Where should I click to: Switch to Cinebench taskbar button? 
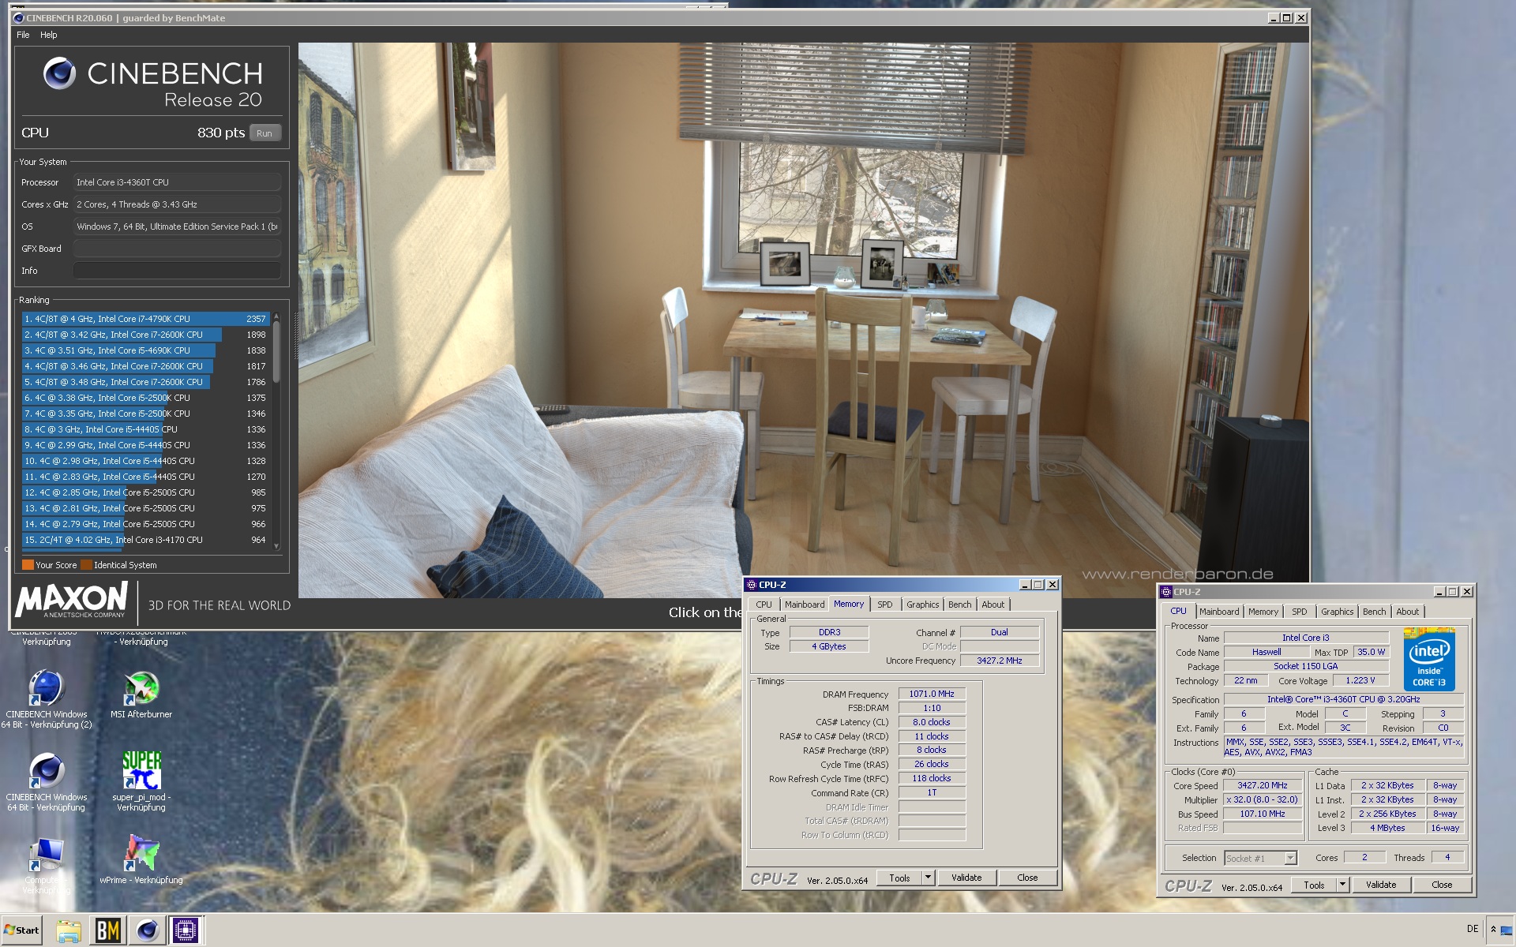[147, 930]
